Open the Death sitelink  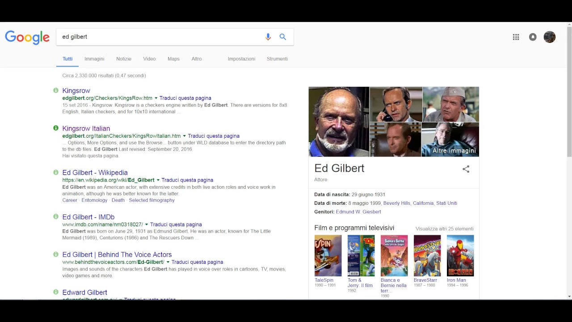pyautogui.click(x=118, y=200)
